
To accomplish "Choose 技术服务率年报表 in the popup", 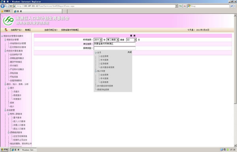I will [105, 86].
